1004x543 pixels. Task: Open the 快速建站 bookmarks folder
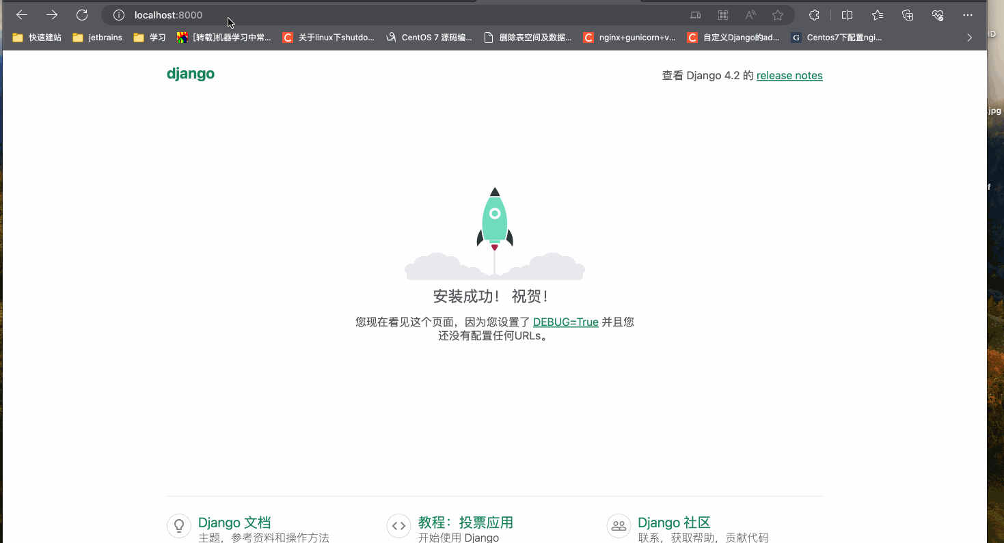[37, 38]
